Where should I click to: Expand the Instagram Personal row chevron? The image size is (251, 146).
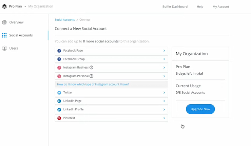tap(164, 76)
